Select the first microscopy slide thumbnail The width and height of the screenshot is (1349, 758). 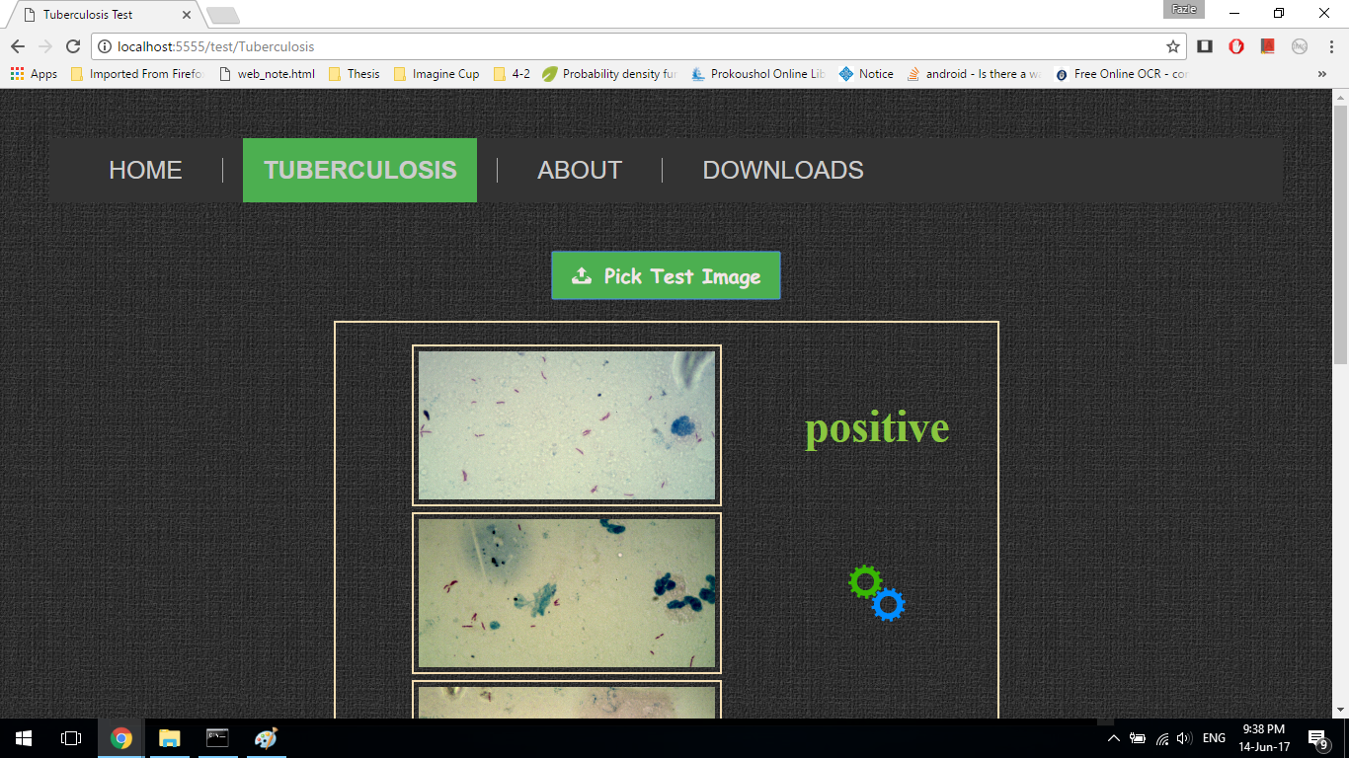pos(567,425)
